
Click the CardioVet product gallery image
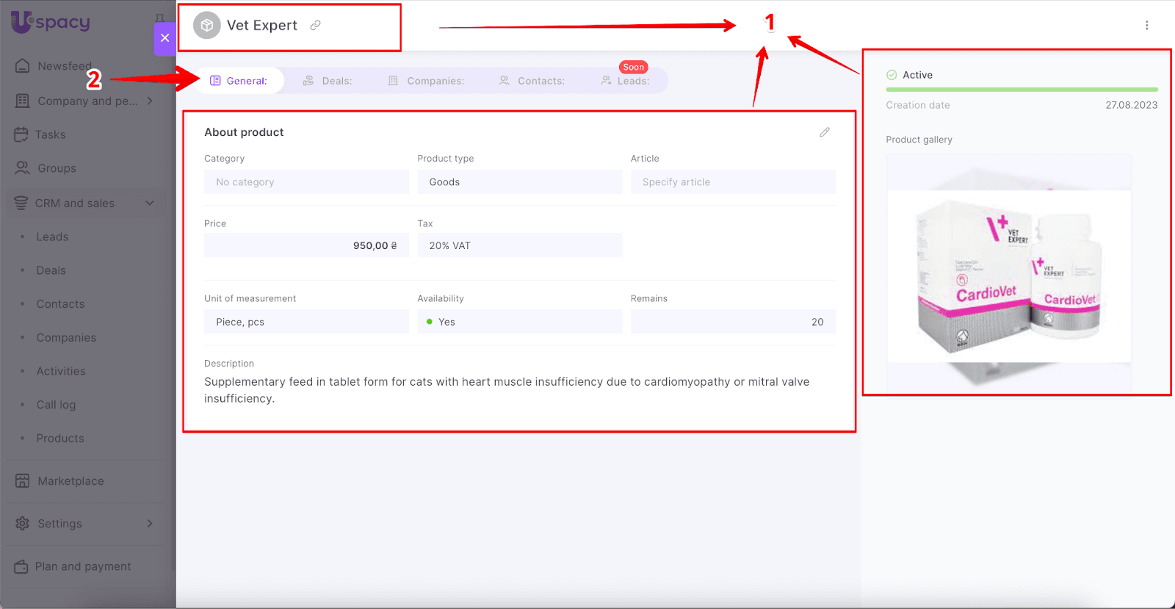click(1008, 275)
